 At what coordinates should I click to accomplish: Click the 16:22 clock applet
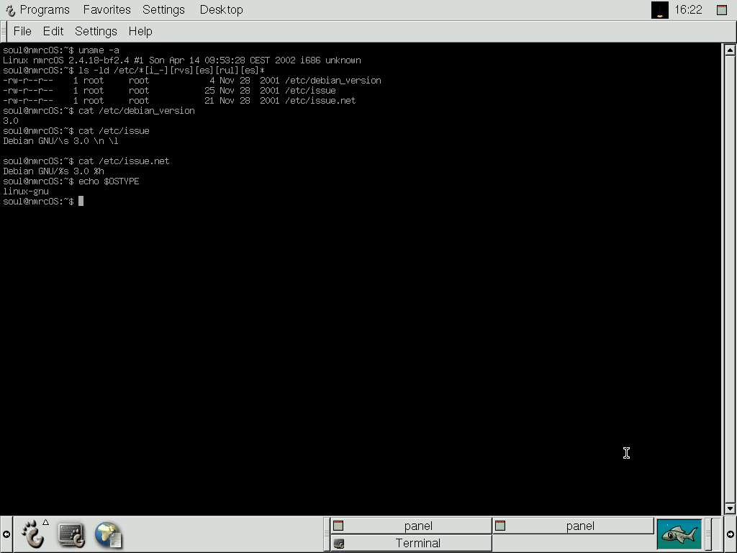tap(688, 10)
